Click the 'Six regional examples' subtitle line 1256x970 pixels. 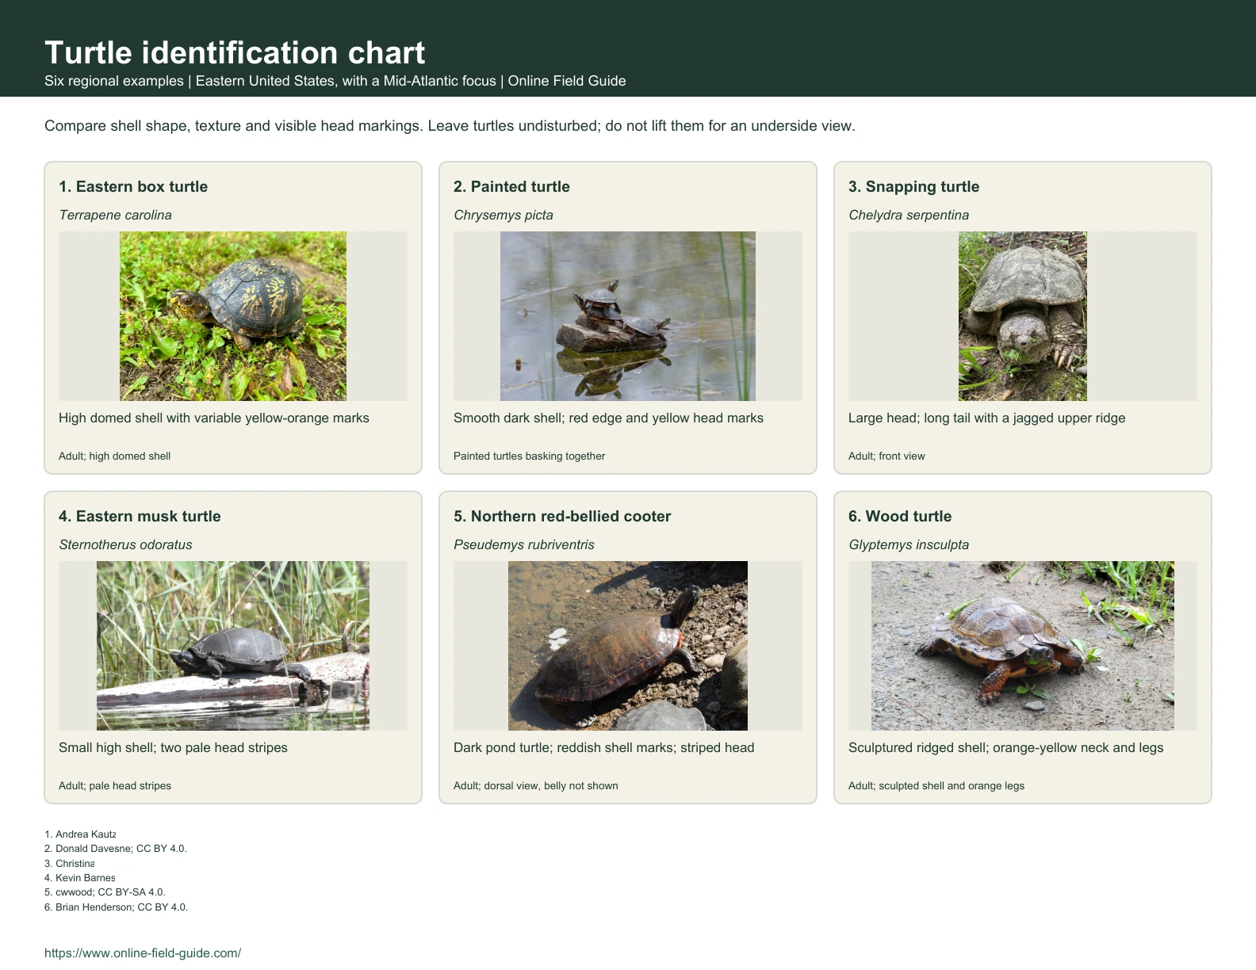[x=335, y=81]
